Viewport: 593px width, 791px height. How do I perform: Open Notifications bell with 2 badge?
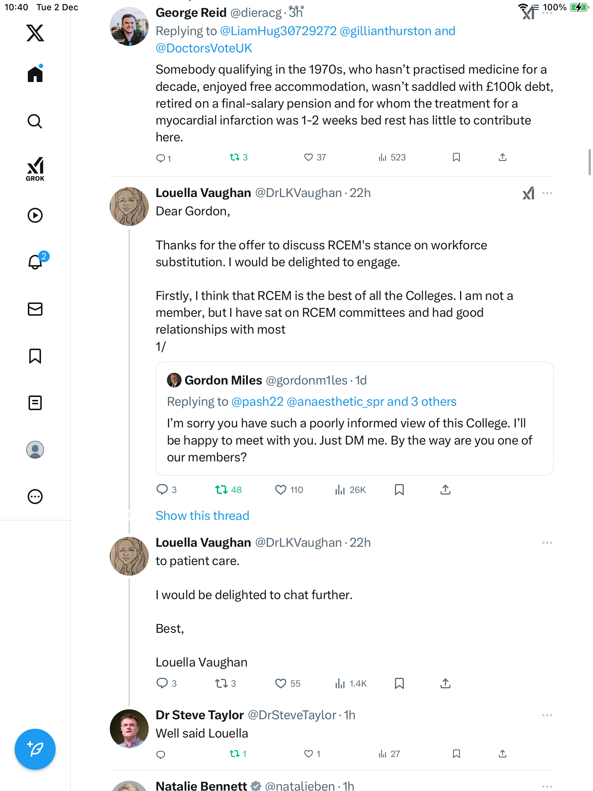(36, 262)
